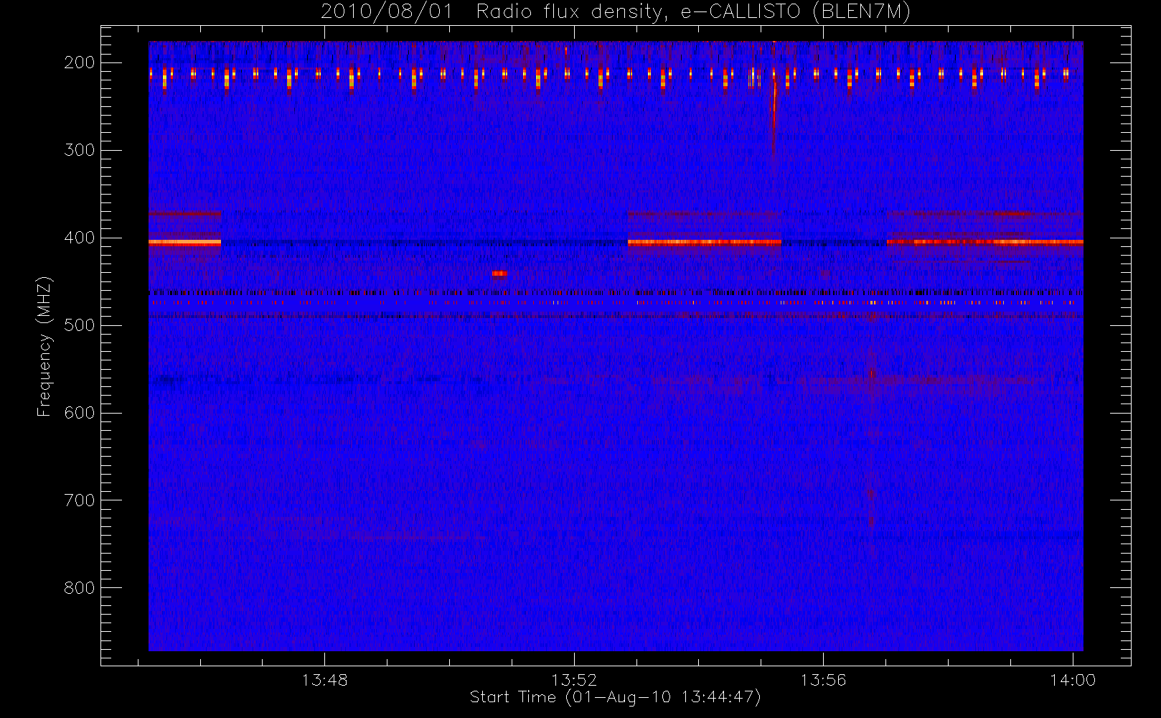Click the 200 frequency tick label
1161x718 pixels.
click(x=80, y=62)
